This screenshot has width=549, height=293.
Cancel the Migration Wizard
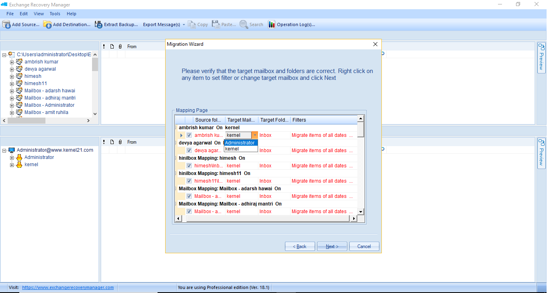click(x=364, y=246)
